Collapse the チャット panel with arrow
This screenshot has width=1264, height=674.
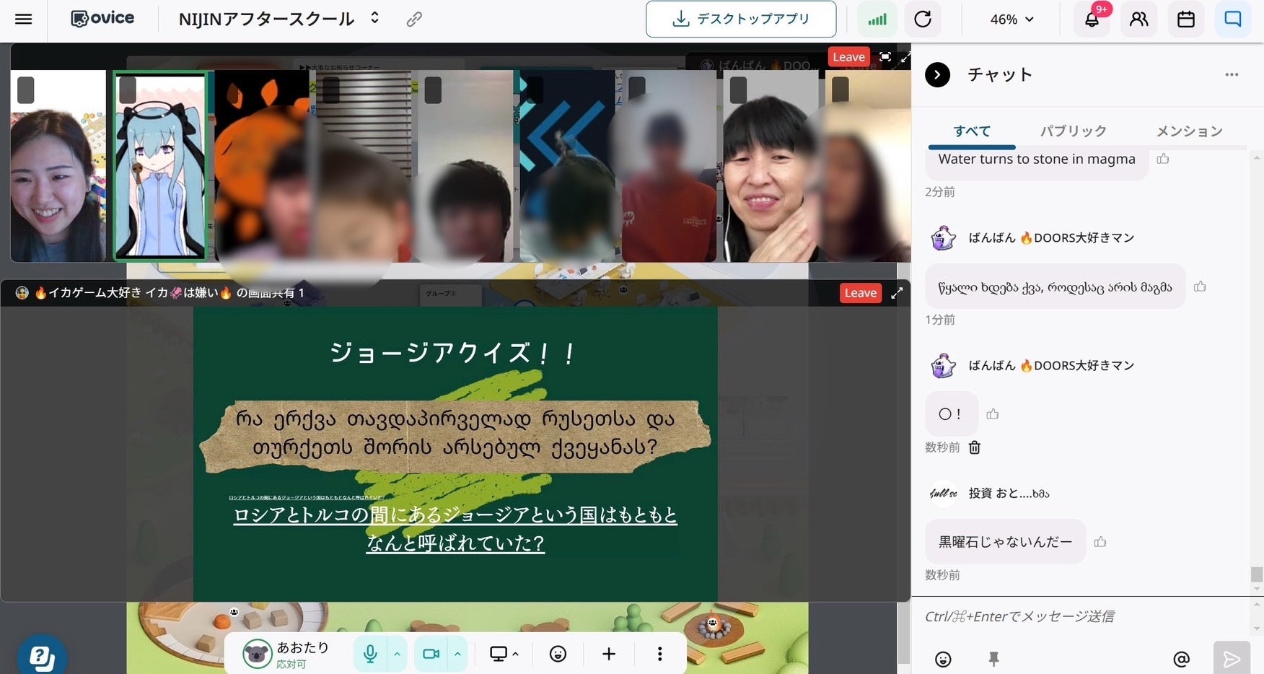[937, 74]
